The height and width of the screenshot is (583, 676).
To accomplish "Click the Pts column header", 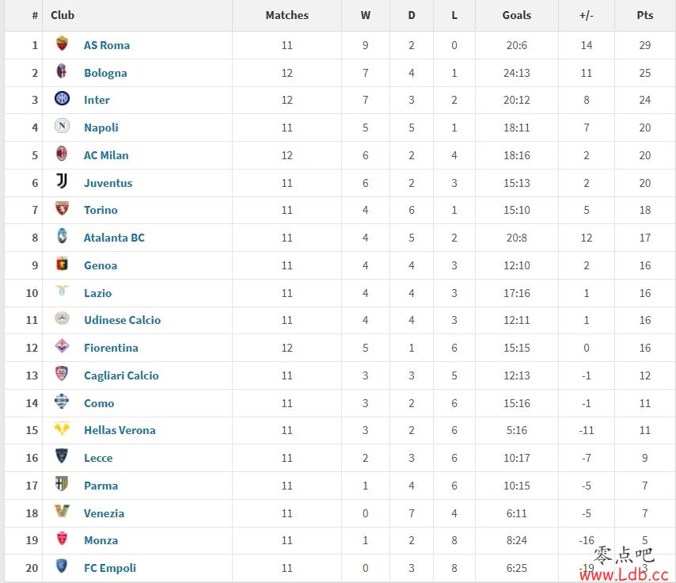I will click(x=645, y=15).
